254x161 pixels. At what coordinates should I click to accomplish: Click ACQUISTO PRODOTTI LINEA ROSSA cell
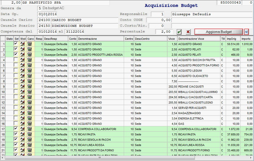tap(101, 55)
